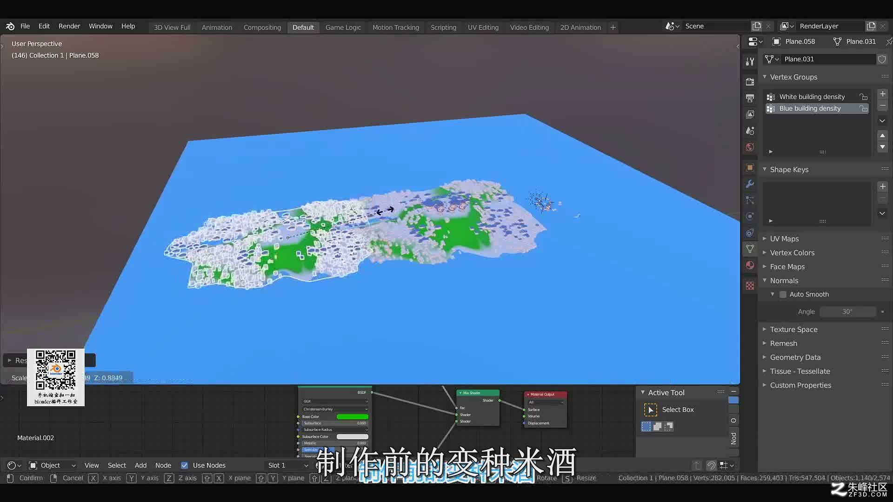The width and height of the screenshot is (893, 502).
Task: Add a new vertex group with plus button
Action: coord(882,94)
